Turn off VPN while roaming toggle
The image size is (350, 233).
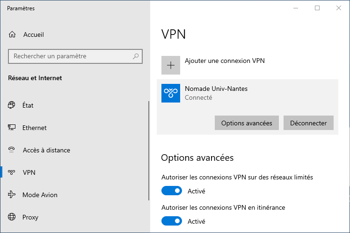point(172,221)
